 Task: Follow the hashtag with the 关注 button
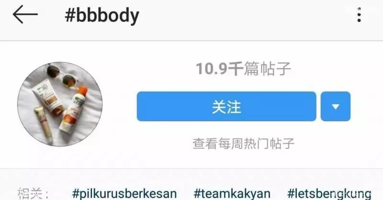point(226,106)
